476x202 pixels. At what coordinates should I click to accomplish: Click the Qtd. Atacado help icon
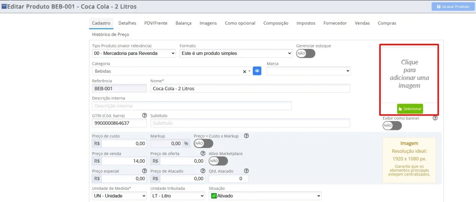click(x=246, y=171)
